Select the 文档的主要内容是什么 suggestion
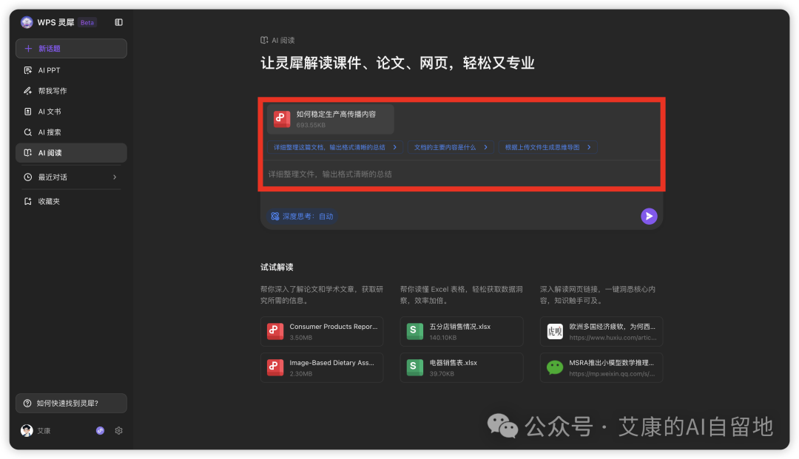 (x=447, y=146)
